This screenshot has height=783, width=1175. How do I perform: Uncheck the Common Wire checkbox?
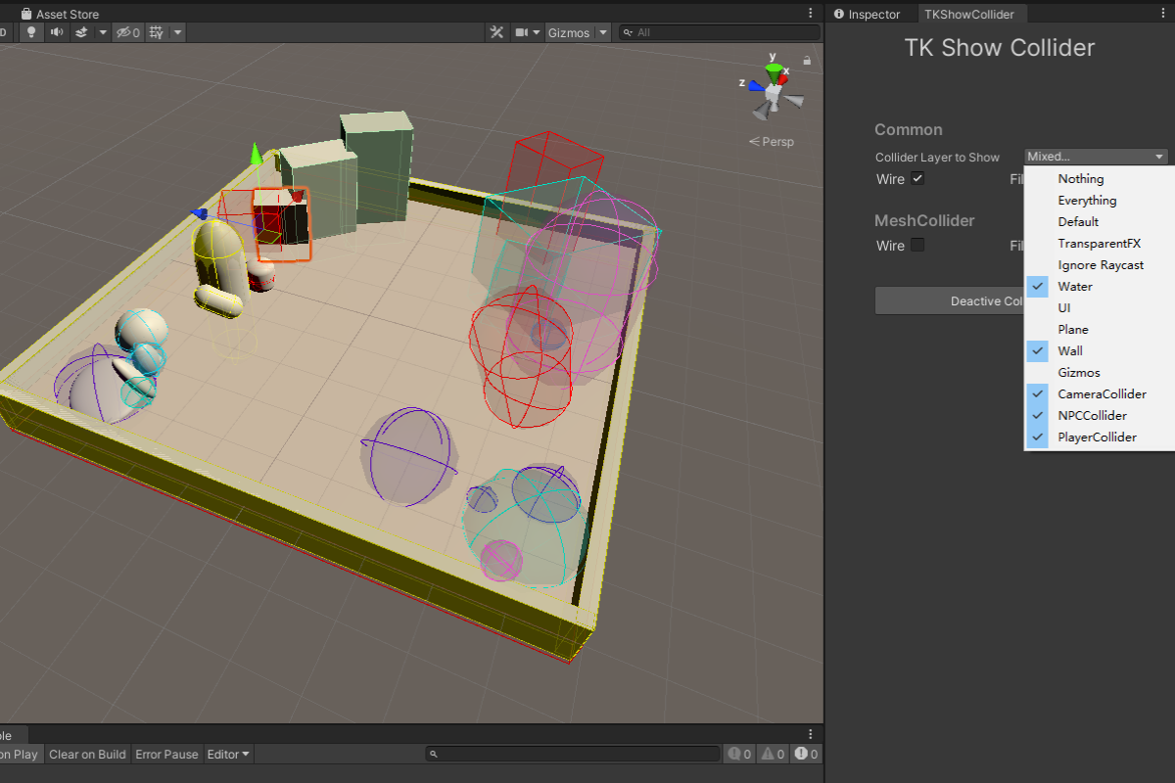(917, 179)
